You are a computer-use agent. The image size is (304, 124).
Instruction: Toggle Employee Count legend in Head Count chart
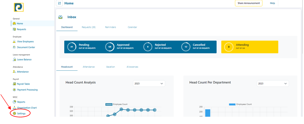coord(109,104)
